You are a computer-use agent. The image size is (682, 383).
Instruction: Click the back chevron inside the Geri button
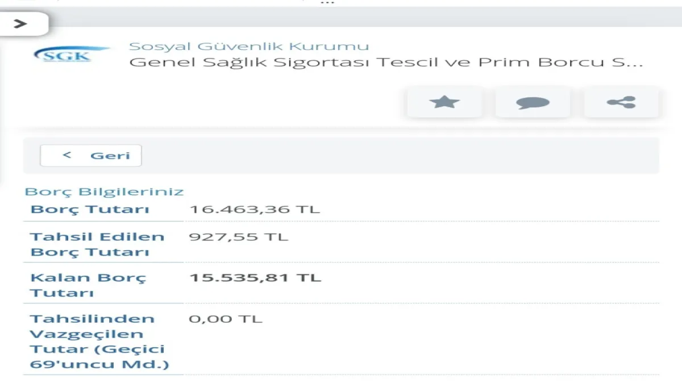point(67,155)
